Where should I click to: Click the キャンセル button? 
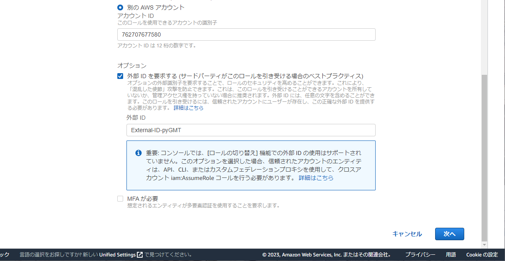(x=407, y=234)
